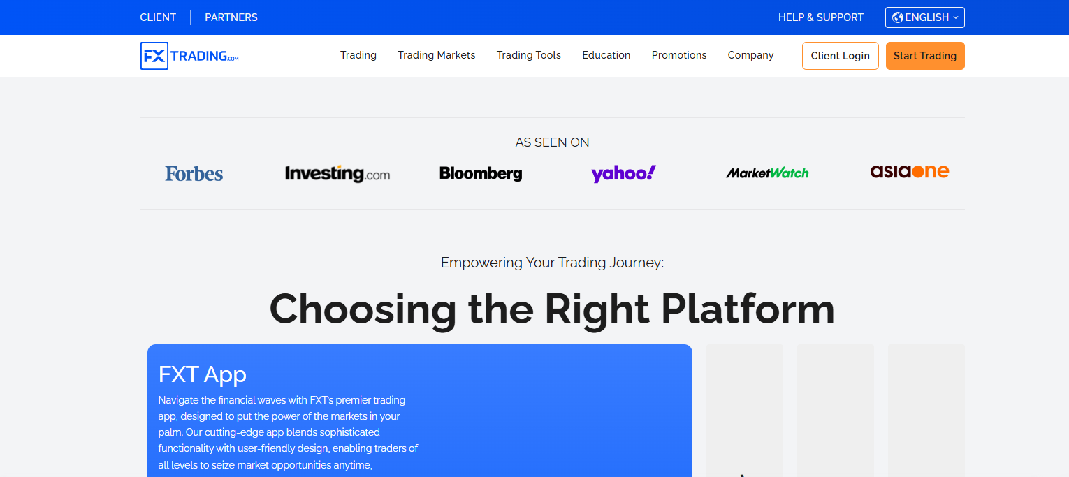The image size is (1069, 477).
Task: Open HELP & SUPPORT link
Action: point(821,17)
